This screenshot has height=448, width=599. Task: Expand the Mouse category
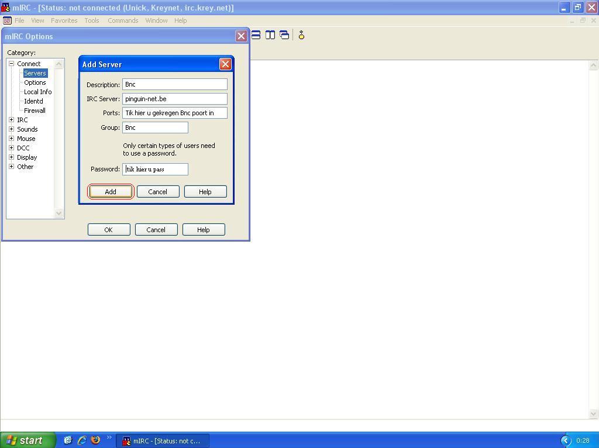point(12,139)
